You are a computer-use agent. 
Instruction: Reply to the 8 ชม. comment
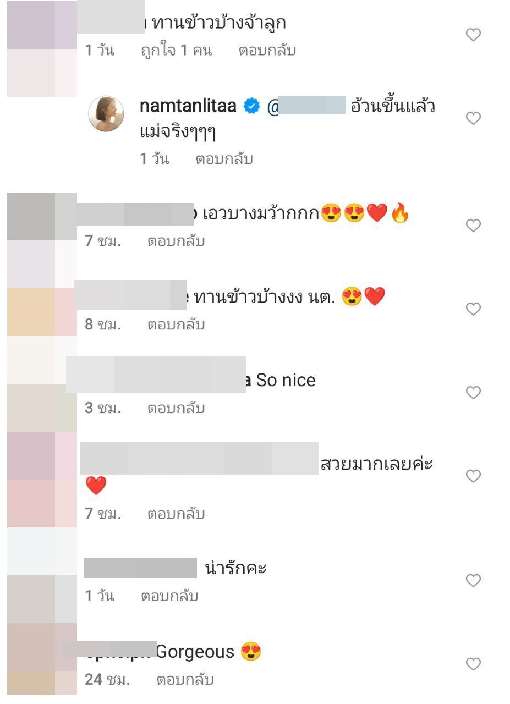click(x=176, y=324)
